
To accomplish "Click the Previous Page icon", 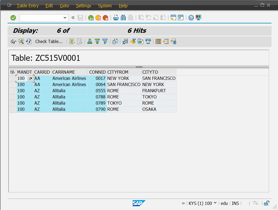I will (148, 18).
